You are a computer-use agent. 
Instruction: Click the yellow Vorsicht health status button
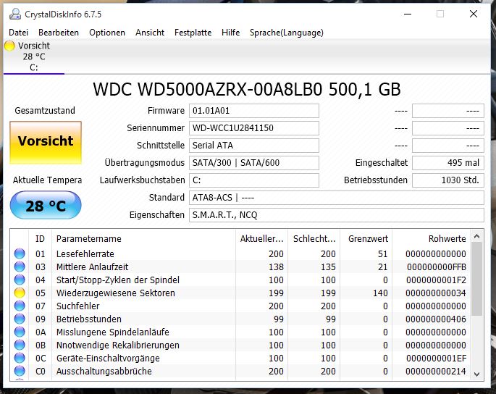(x=46, y=143)
